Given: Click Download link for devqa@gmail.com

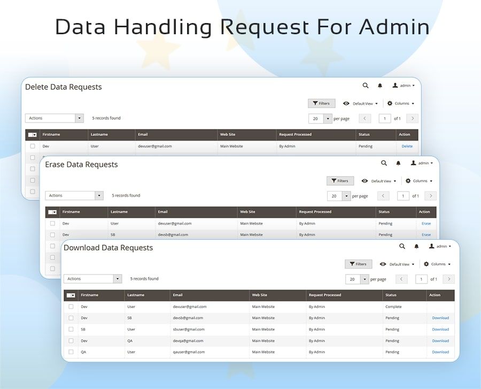Looking at the screenshot, I should (440, 341).
